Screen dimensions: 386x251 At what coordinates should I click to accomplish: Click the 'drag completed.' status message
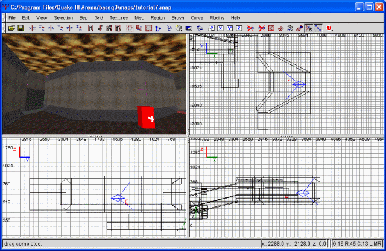point(23,244)
